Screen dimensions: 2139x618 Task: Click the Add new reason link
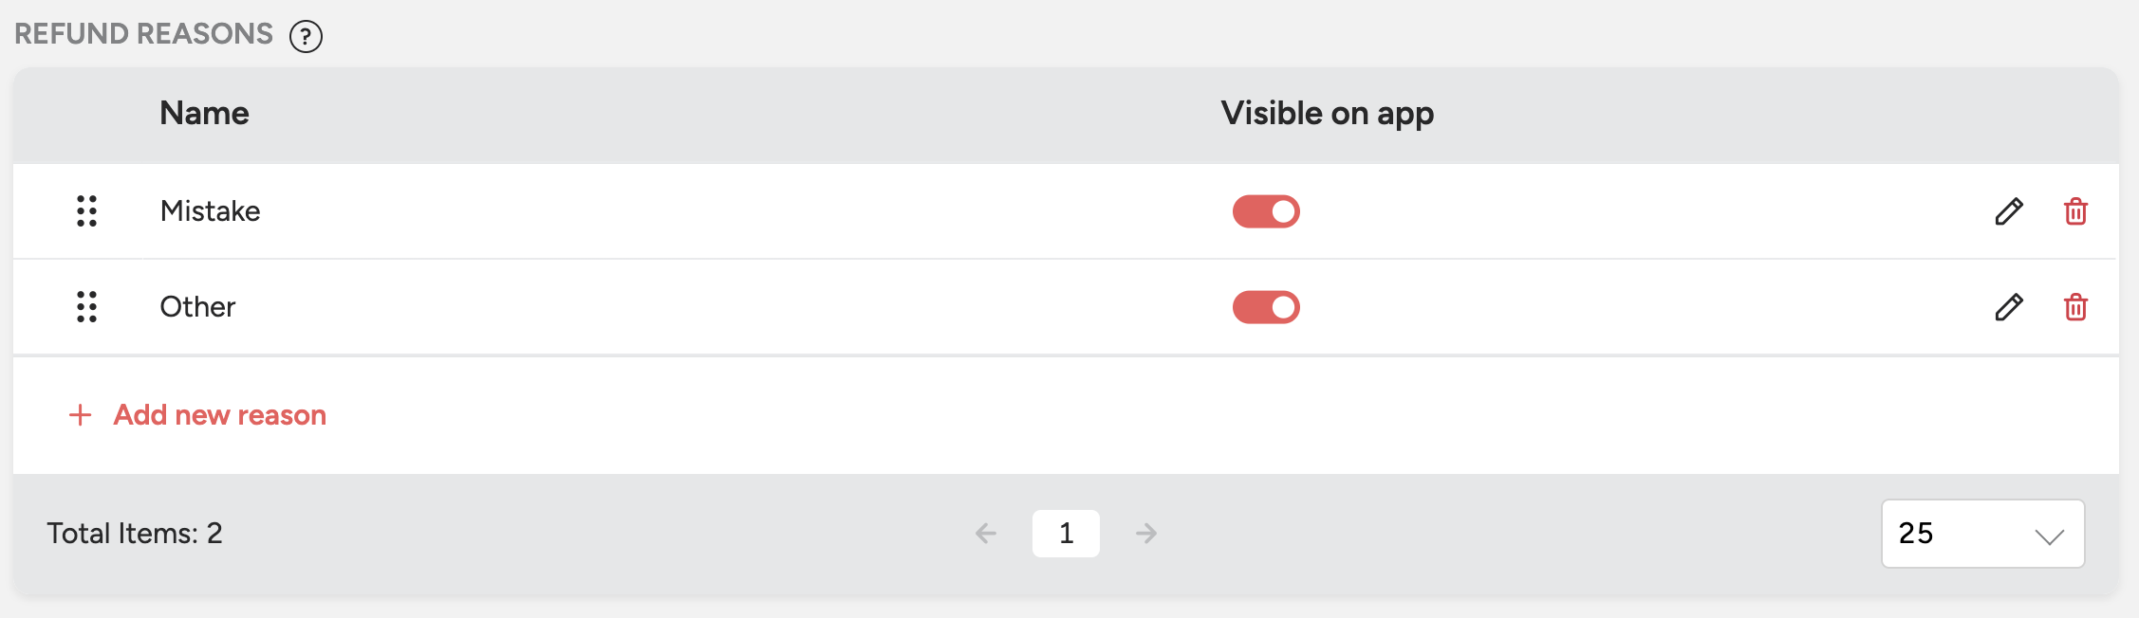tap(219, 415)
